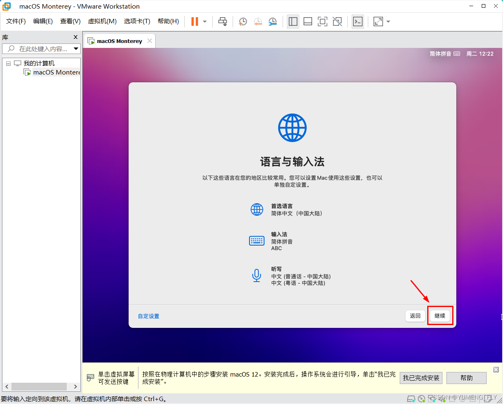Click the library search field
503x404 pixels.
pos(41,49)
